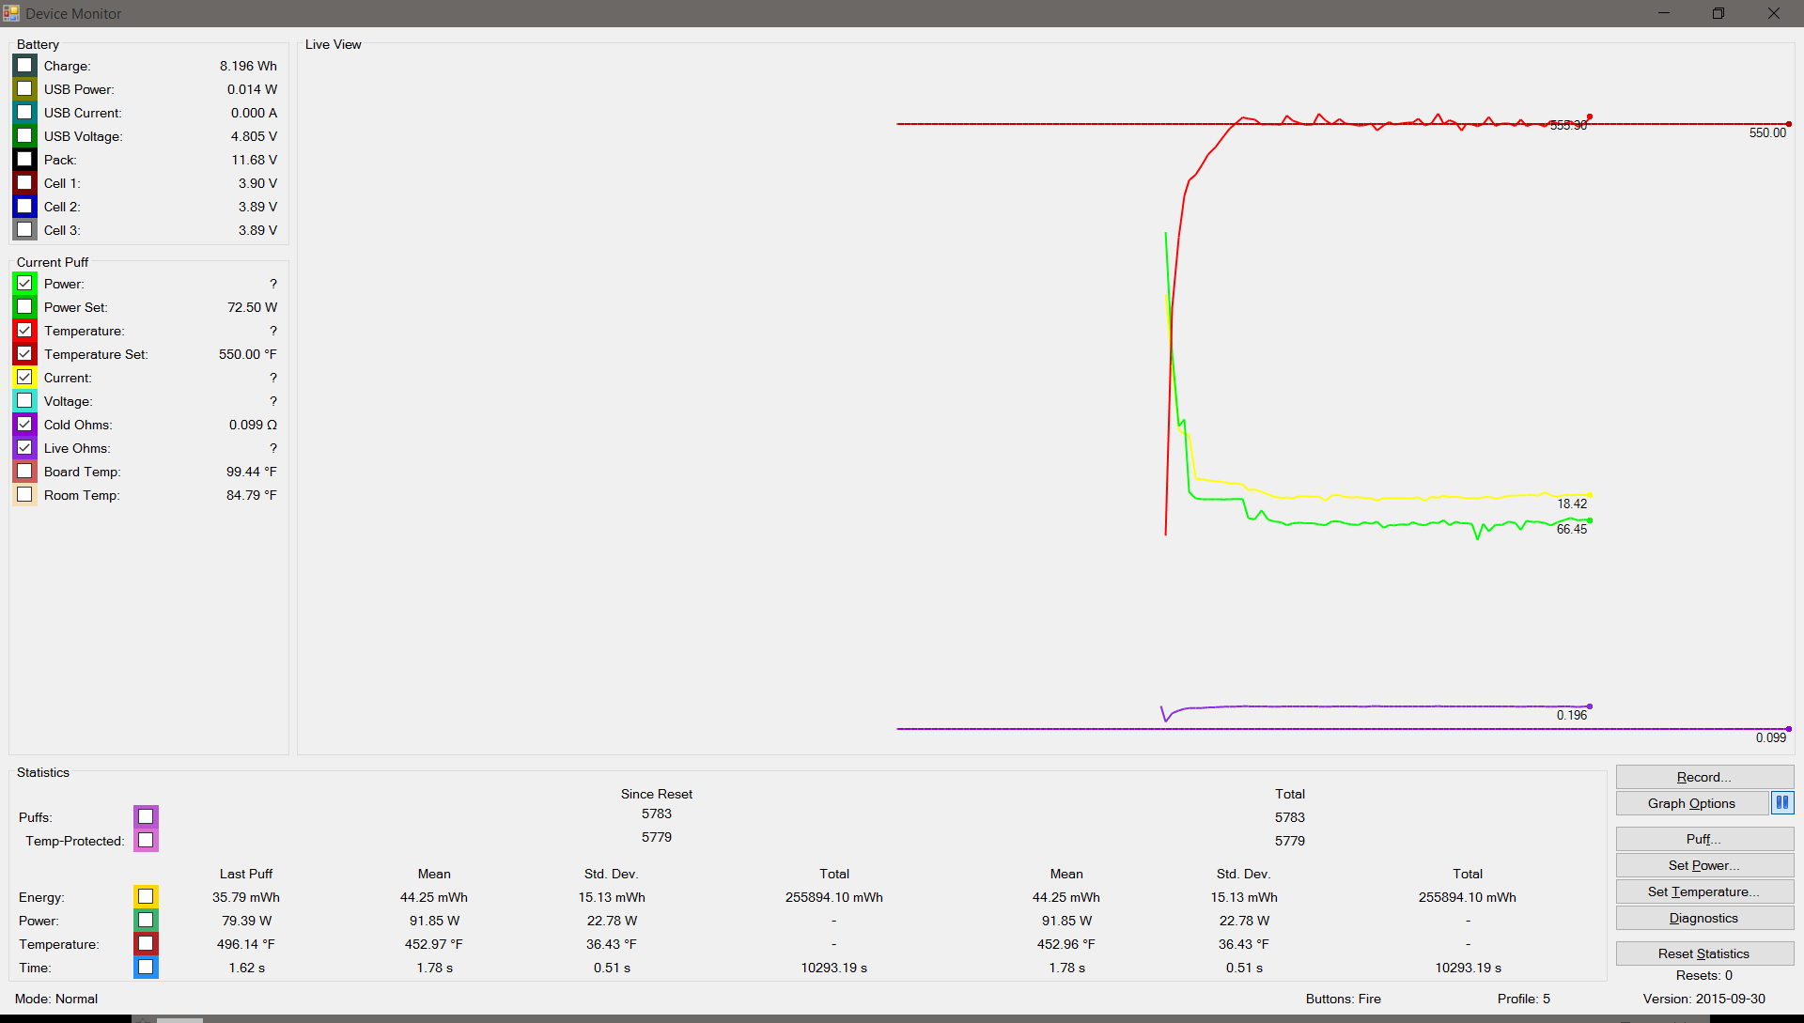
Task: Check the Board Temp checkbox
Action: (25, 472)
